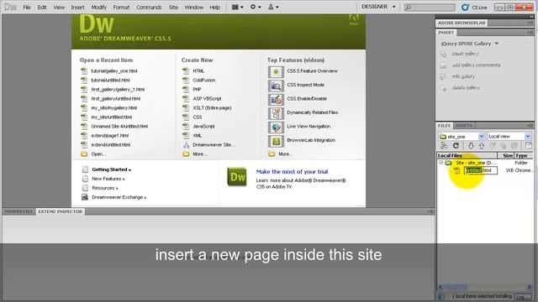Create a new JavaScript file
This screenshot has height=302, width=538.
(x=203, y=127)
